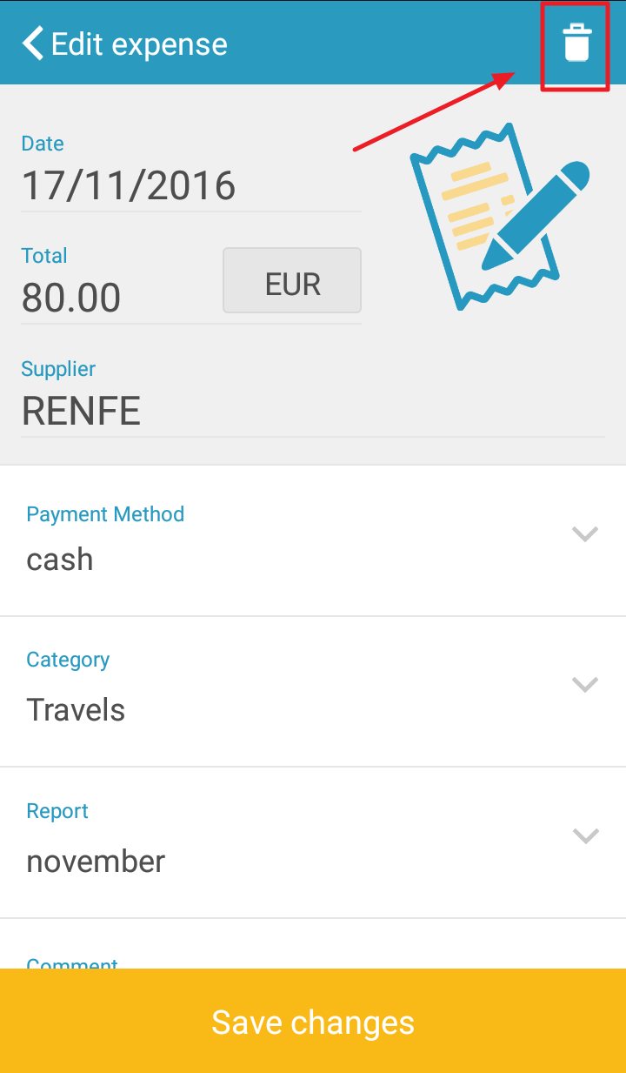Tap the Edit expense header title
The image size is (626, 1073).
(x=139, y=44)
